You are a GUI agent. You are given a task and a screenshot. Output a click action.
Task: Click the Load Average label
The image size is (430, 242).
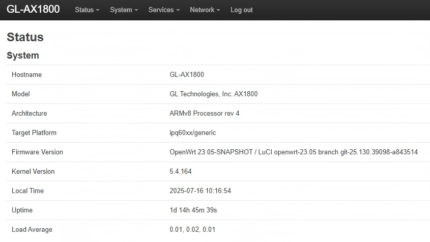point(32,230)
